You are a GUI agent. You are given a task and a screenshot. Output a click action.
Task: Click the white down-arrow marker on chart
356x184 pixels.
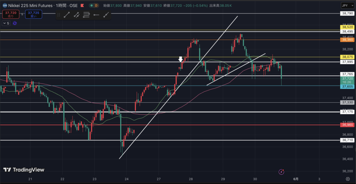pyautogui.click(x=180, y=59)
